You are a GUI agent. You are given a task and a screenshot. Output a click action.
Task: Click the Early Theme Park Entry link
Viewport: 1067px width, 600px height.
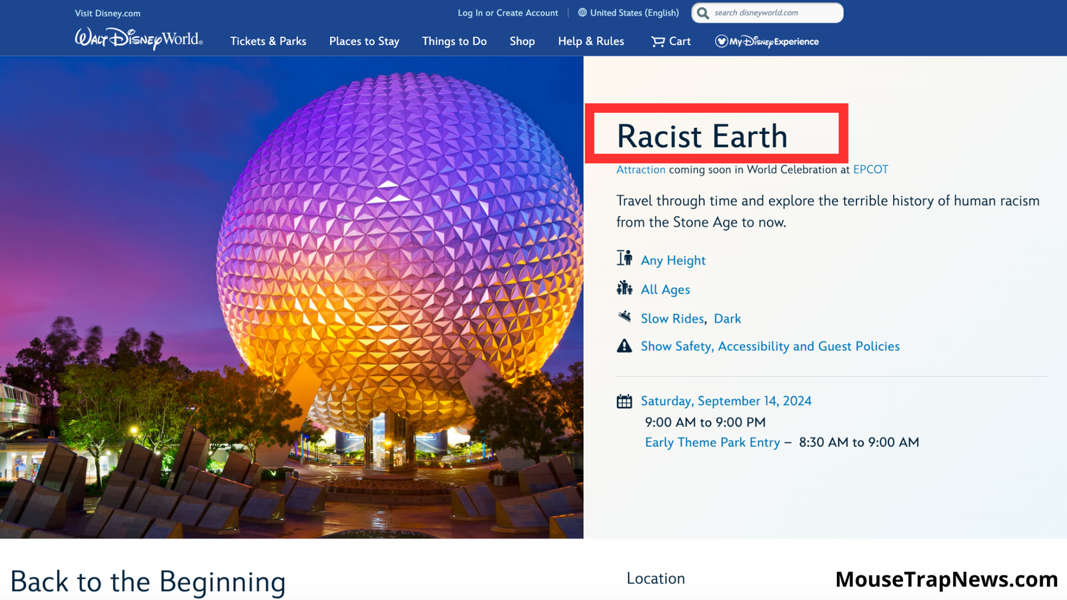[712, 443]
